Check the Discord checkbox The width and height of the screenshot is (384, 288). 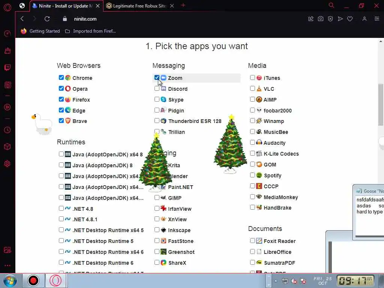[157, 88]
